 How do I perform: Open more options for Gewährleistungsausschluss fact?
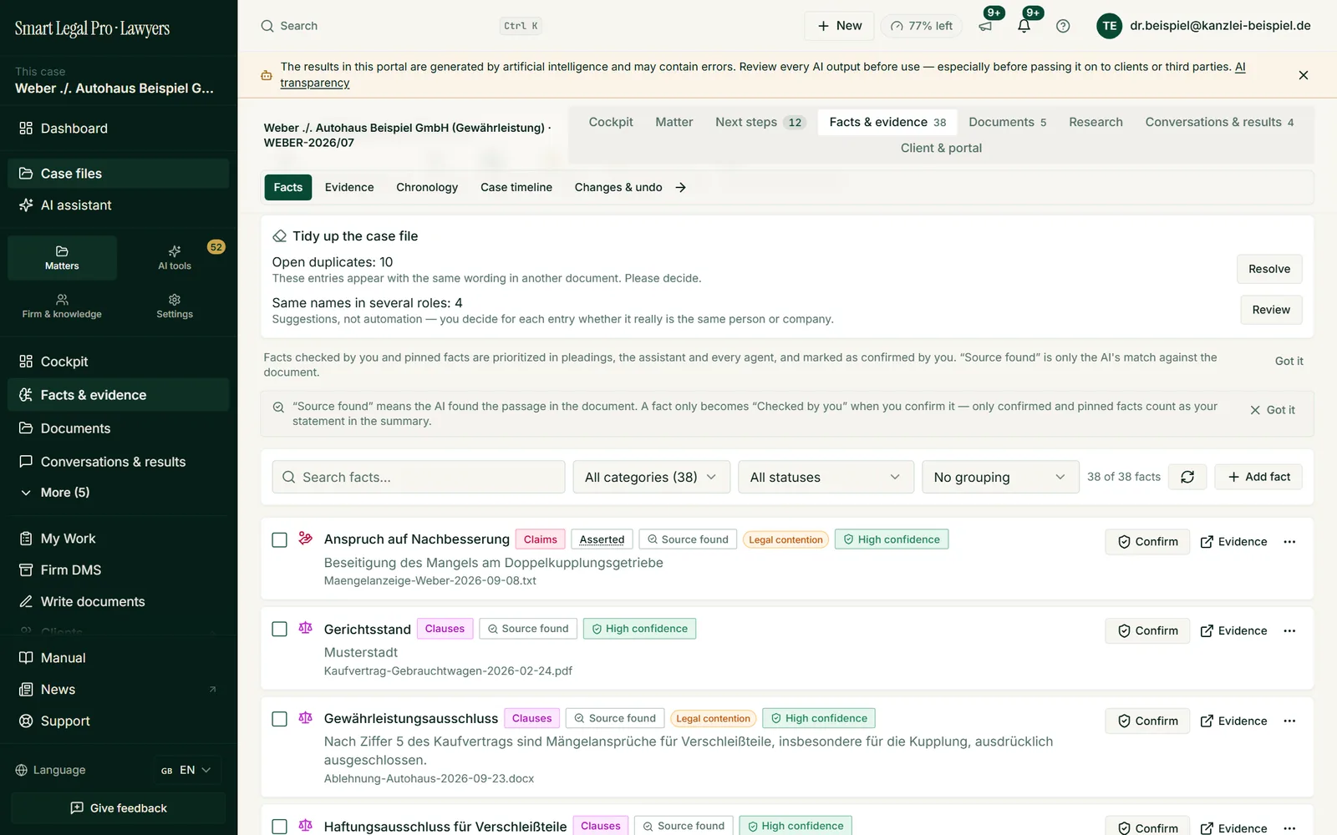pos(1289,721)
